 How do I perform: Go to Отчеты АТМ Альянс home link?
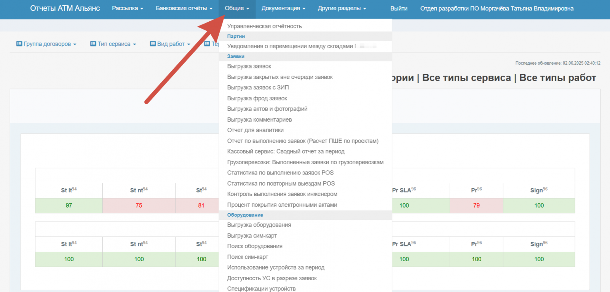pyautogui.click(x=65, y=8)
